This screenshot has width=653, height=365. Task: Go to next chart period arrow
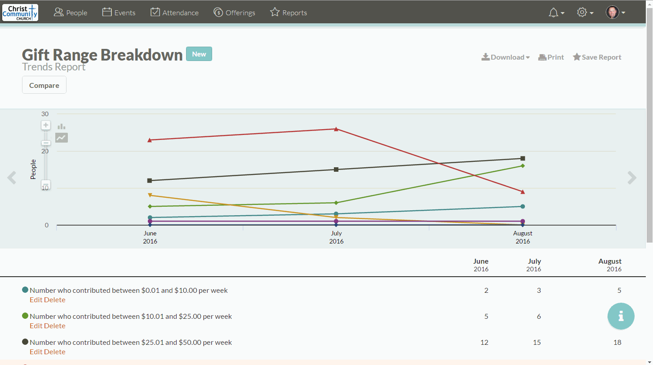tap(632, 178)
